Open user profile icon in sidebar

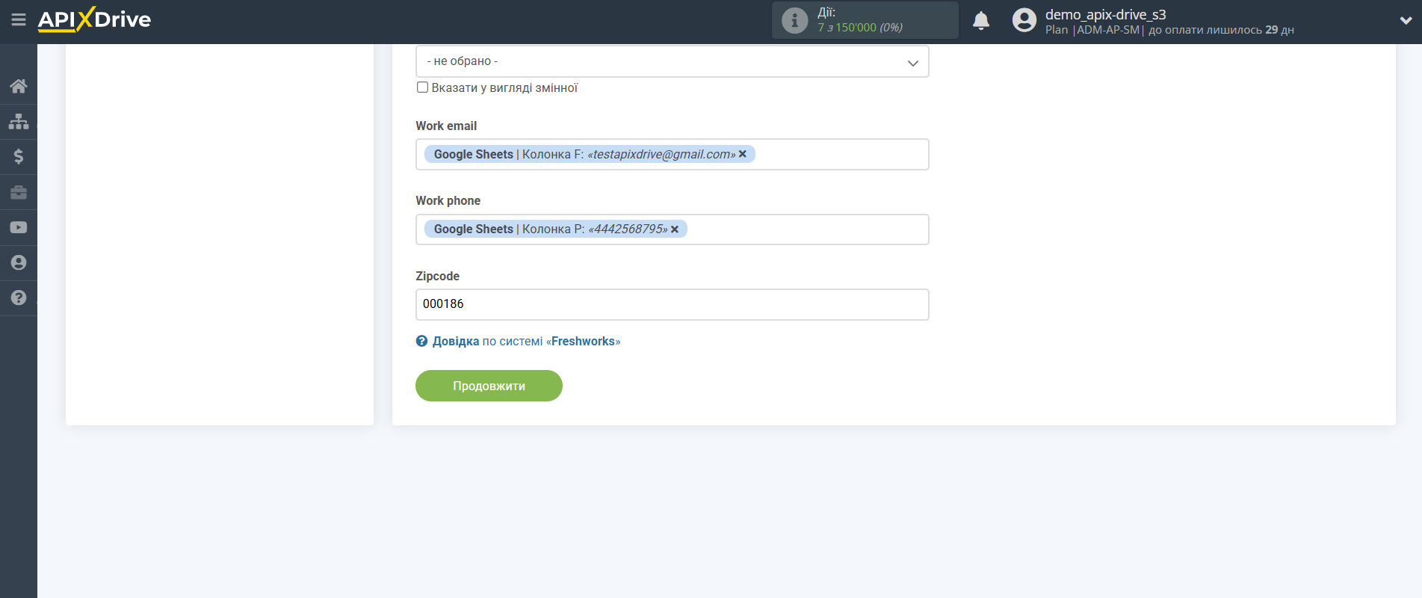19,262
